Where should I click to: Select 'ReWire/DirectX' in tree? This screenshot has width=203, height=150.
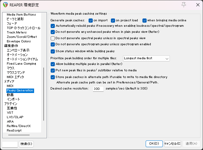tap(18, 126)
